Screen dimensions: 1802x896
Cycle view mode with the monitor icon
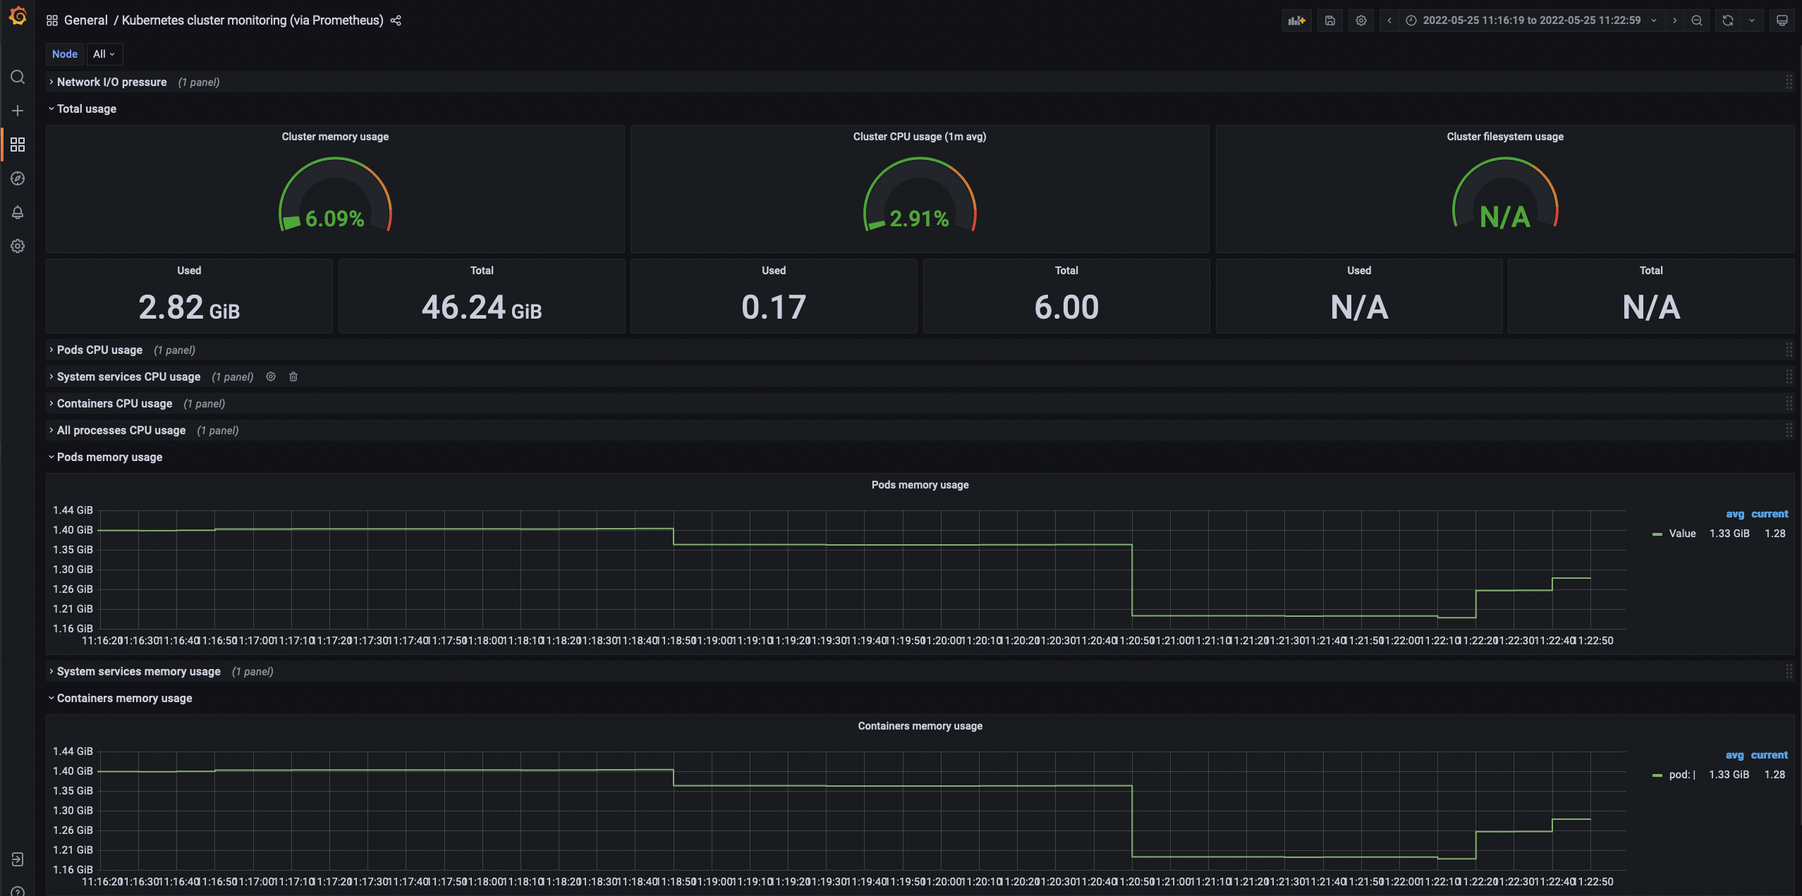[1782, 20]
